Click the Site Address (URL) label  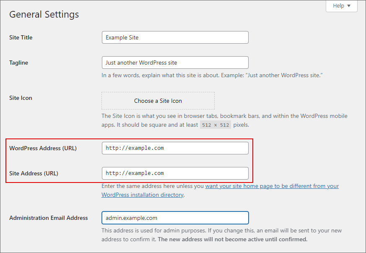[34, 173]
